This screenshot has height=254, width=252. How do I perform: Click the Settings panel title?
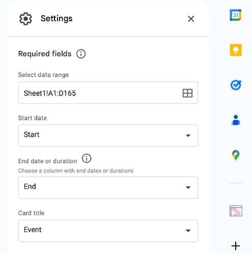point(57,18)
